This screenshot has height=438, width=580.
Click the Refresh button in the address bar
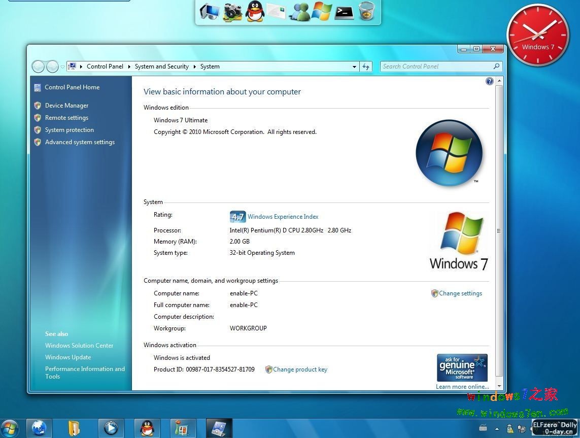pyautogui.click(x=366, y=66)
